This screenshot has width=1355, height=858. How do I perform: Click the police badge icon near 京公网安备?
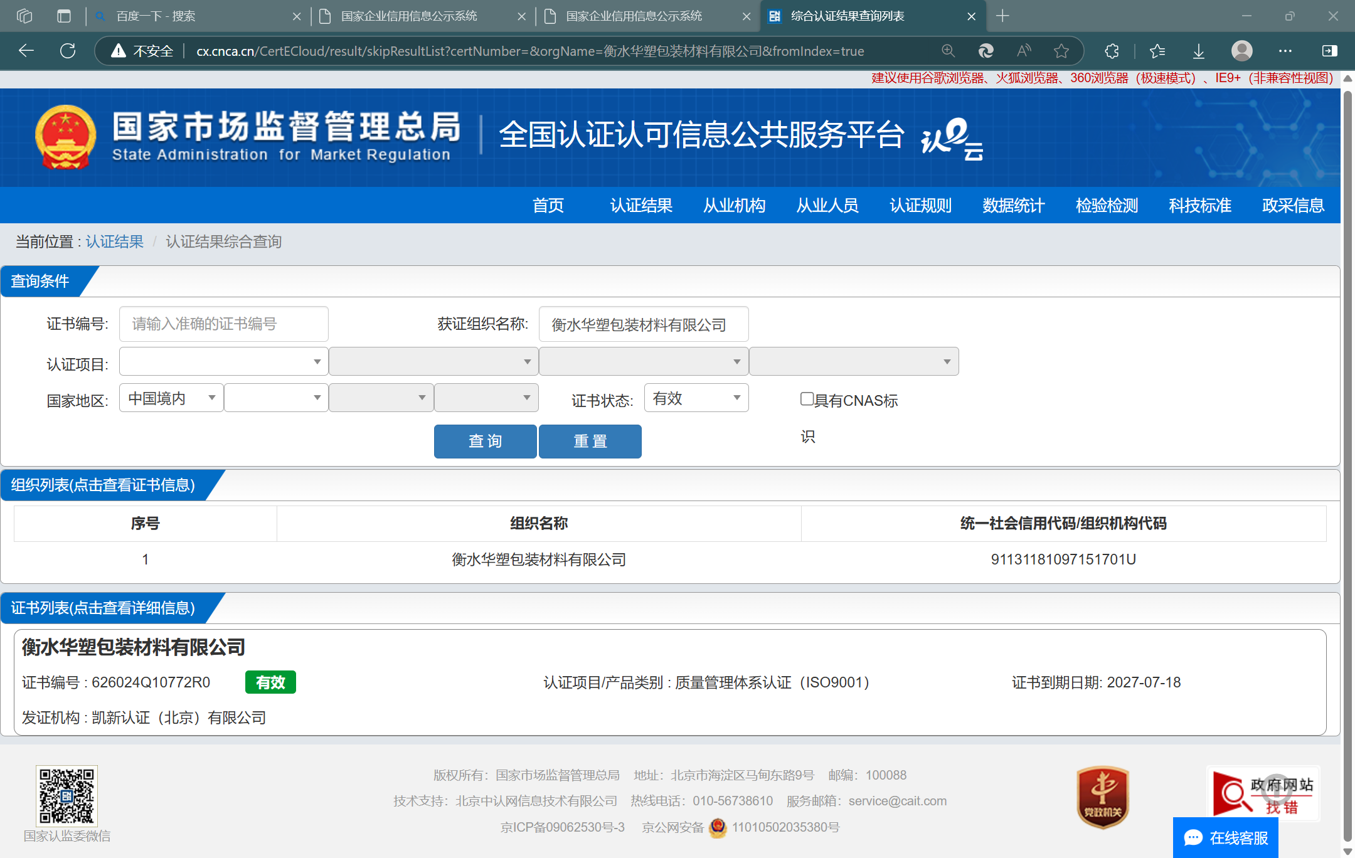(718, 827)
